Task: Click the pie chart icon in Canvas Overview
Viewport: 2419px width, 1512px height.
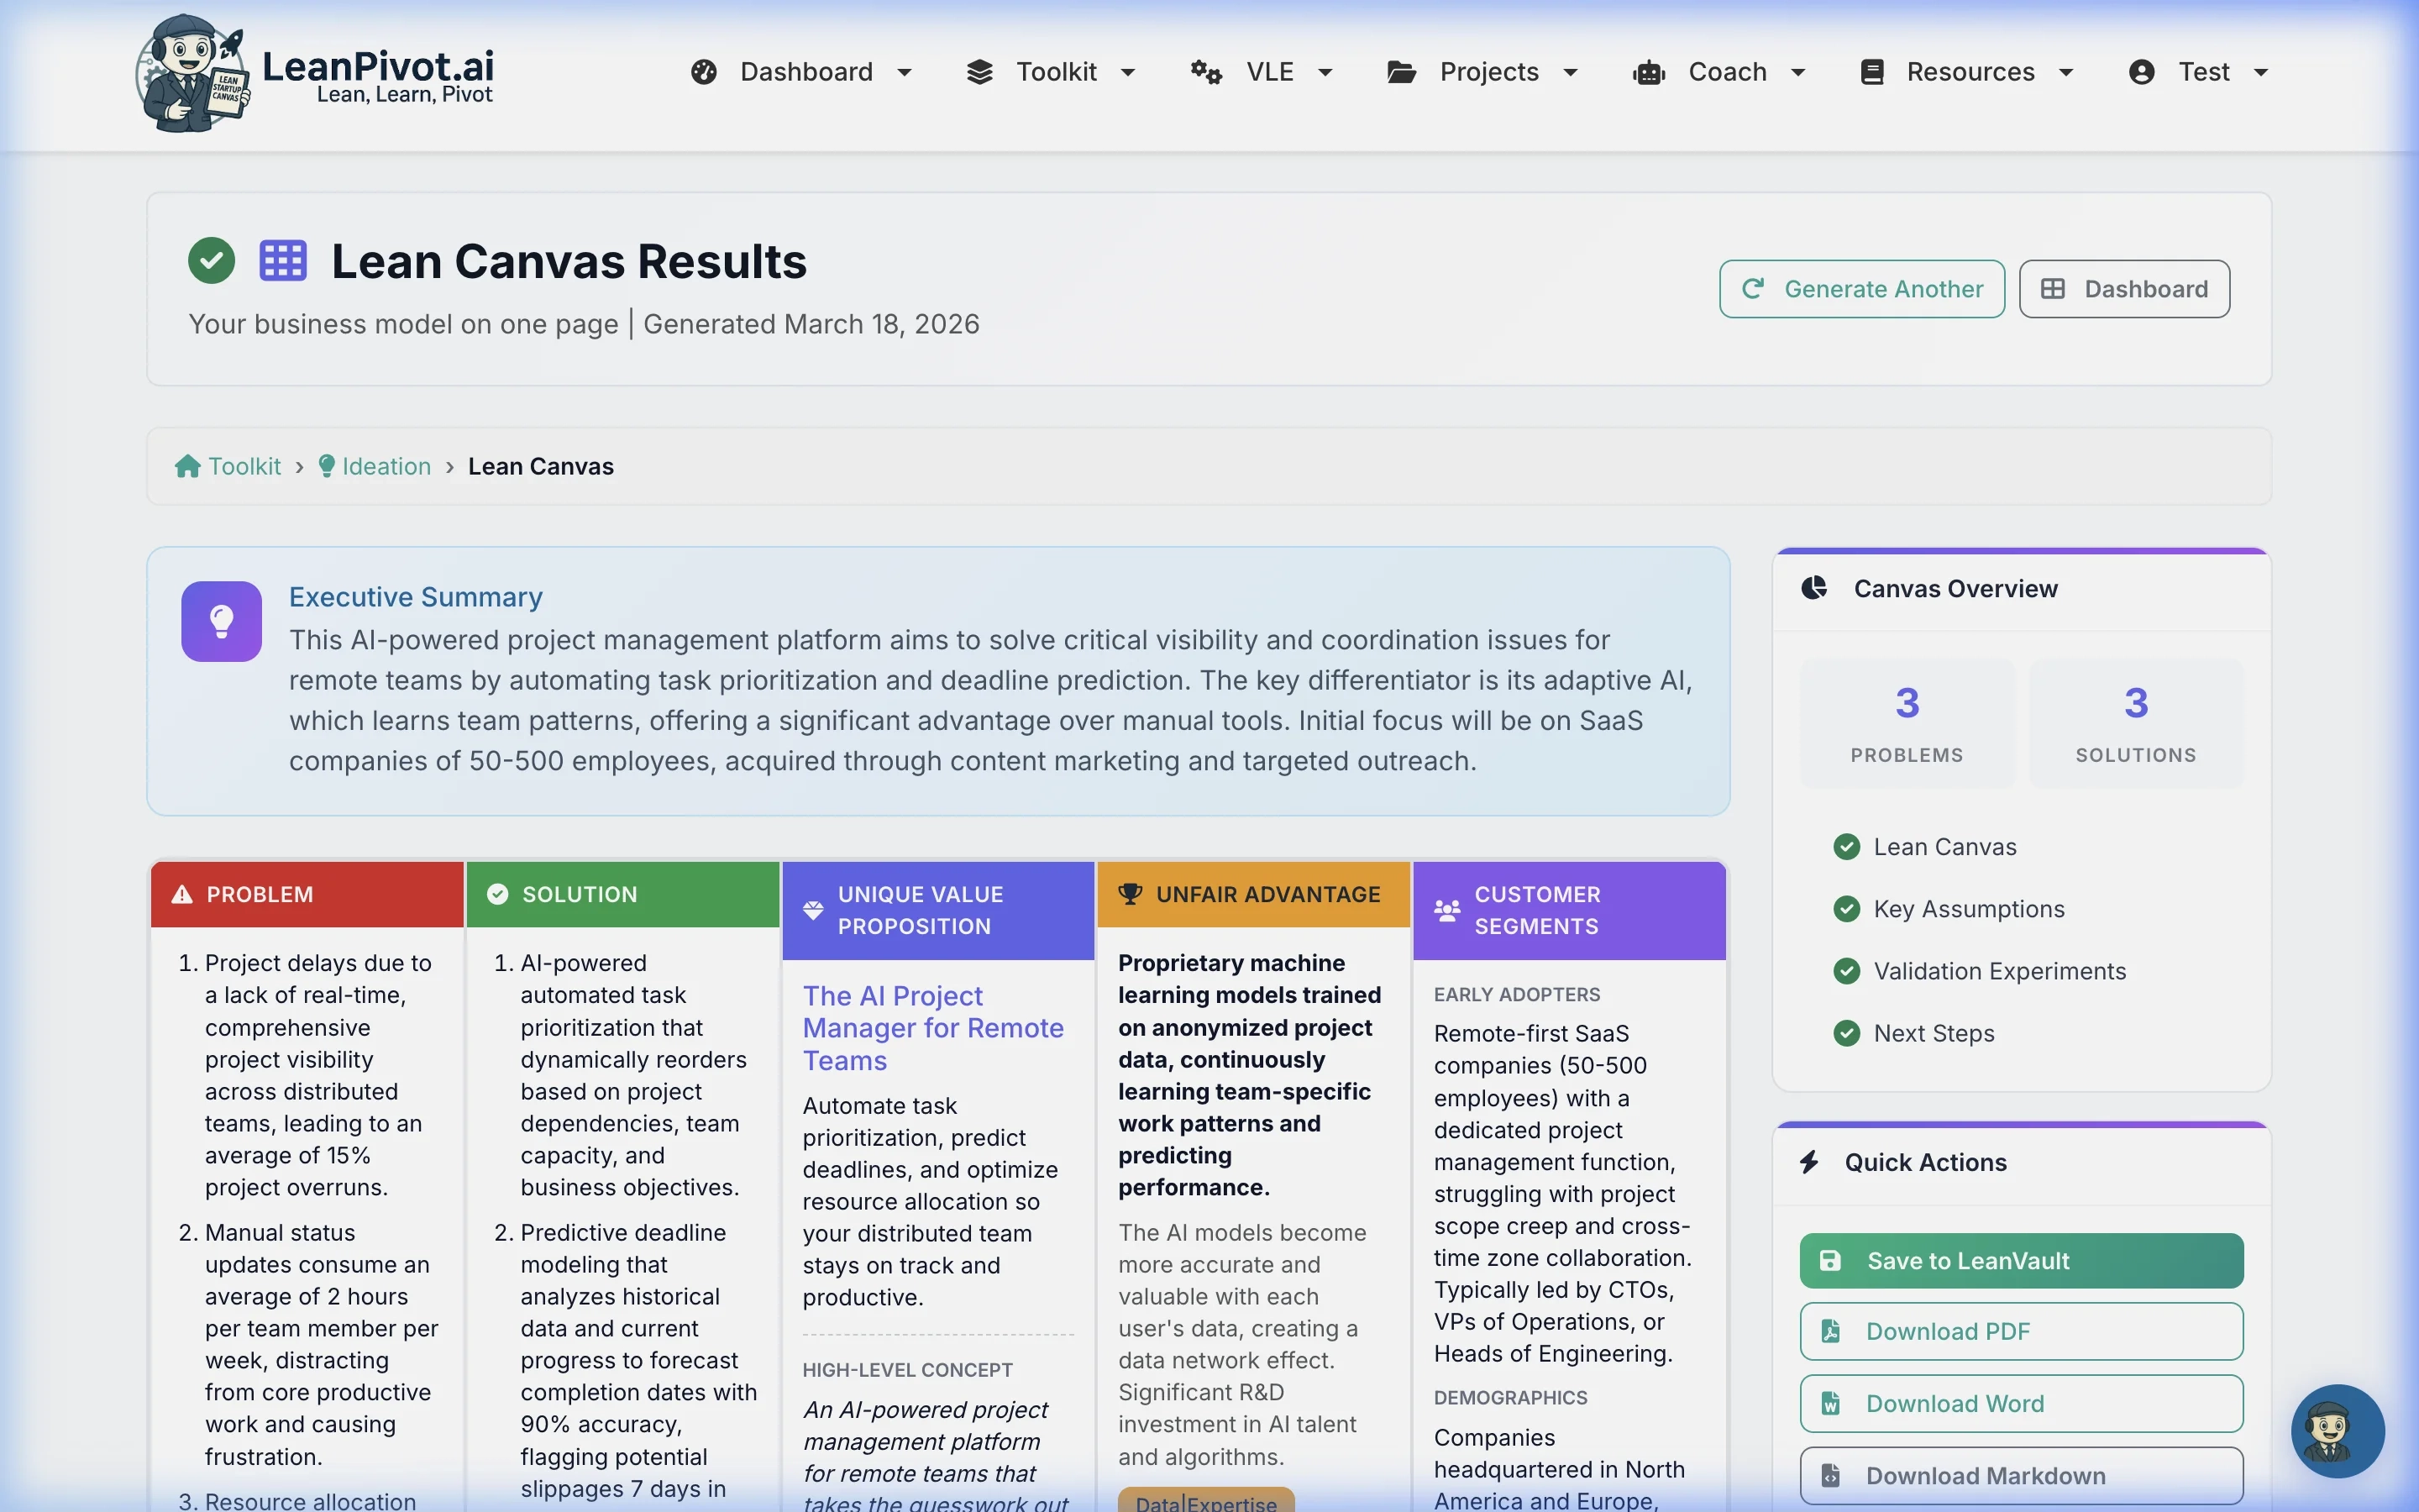Action: 1814,588
